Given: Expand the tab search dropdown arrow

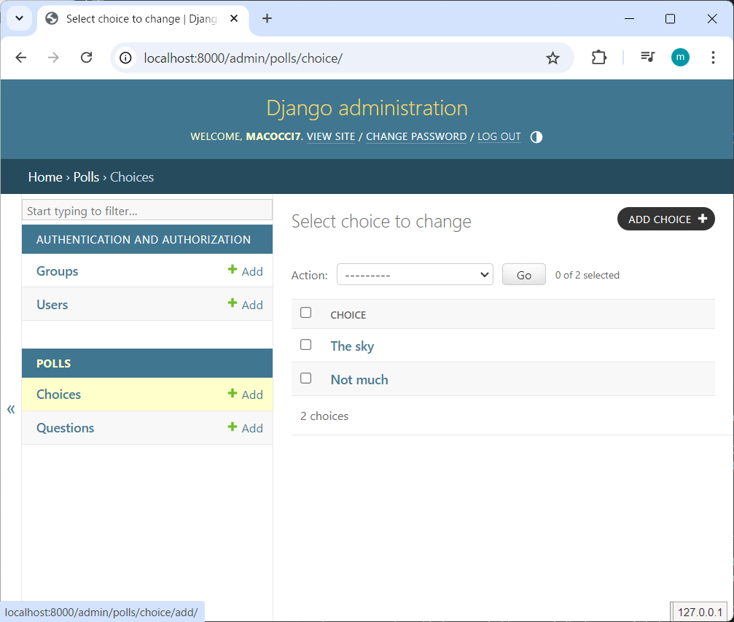Looking at the screenshot, I should pyautogui.click(x=20, y=18).
